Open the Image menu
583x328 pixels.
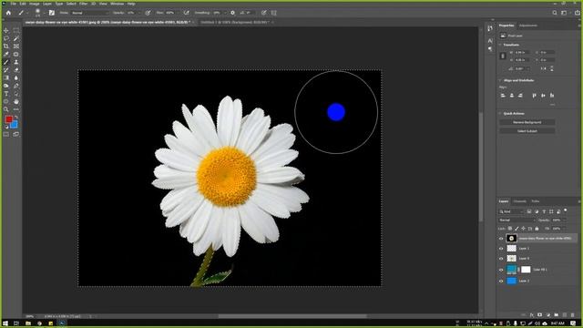(x=34, y=4)
